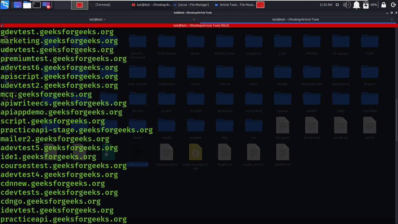
Task: Select the sub404 folder in background File Manager
Action: [x=312, y=102]
